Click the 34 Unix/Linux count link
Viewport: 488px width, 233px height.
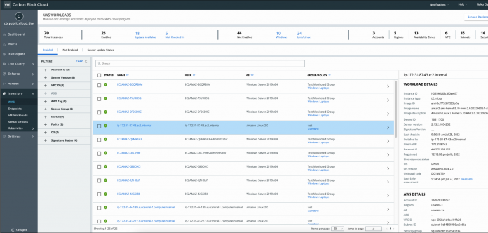point(304,35)
